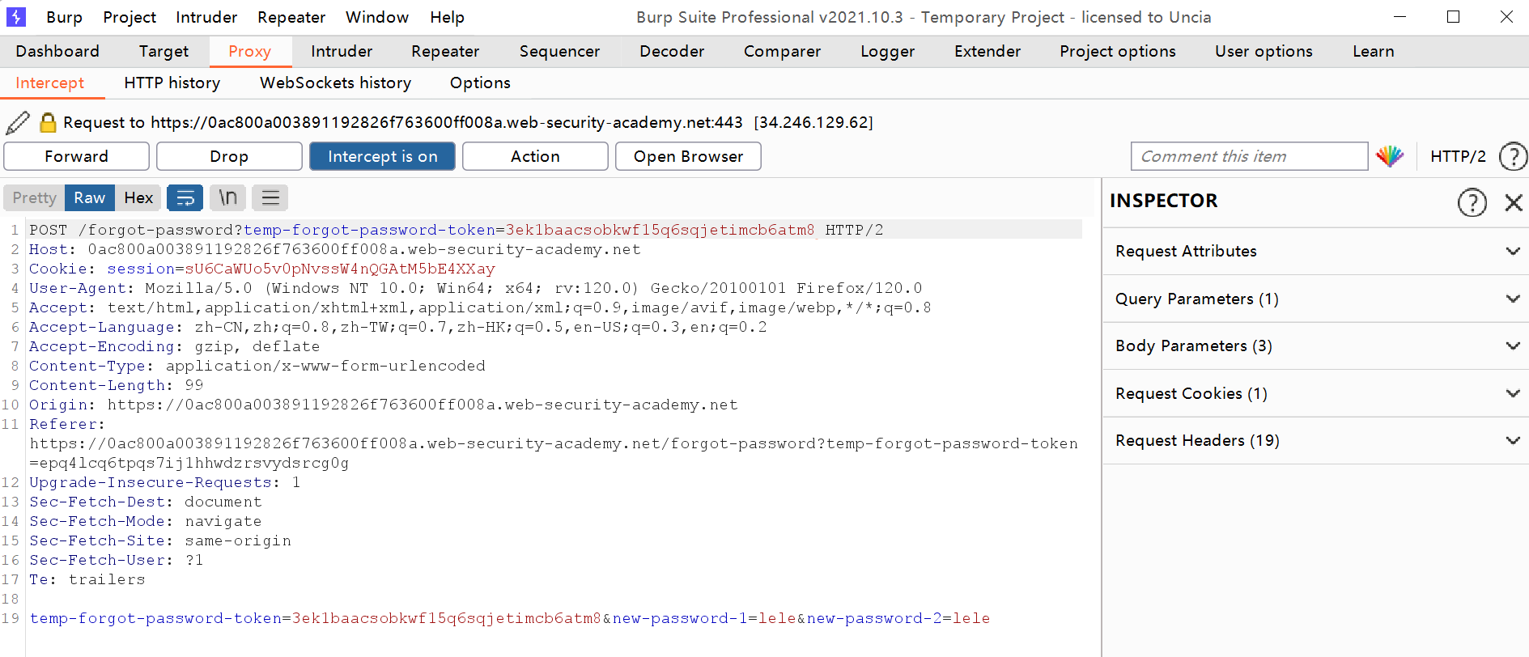Click the Sec-Fetch-Site: same-origin header
The image size is (1529, 657).
tap(160, 540)
